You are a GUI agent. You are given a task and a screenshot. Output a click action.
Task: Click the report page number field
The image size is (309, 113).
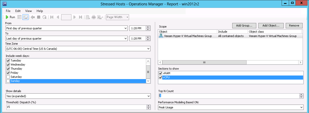[66, 17]
